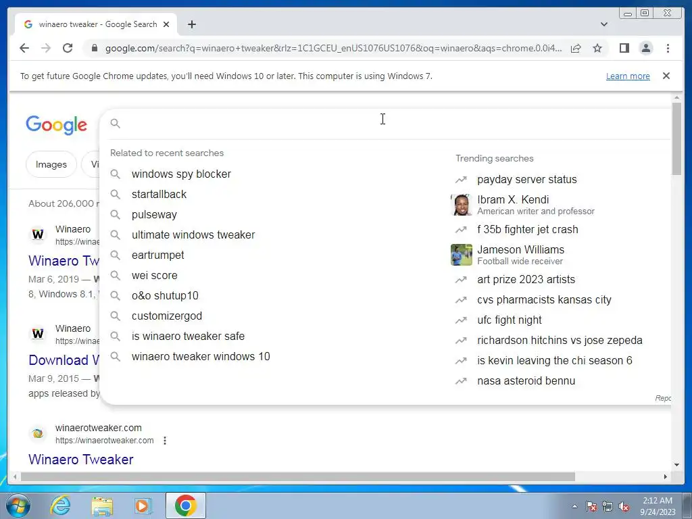Choose the pulseway suggestion
The width and height of the screenshot is (692, 519).
154,214
